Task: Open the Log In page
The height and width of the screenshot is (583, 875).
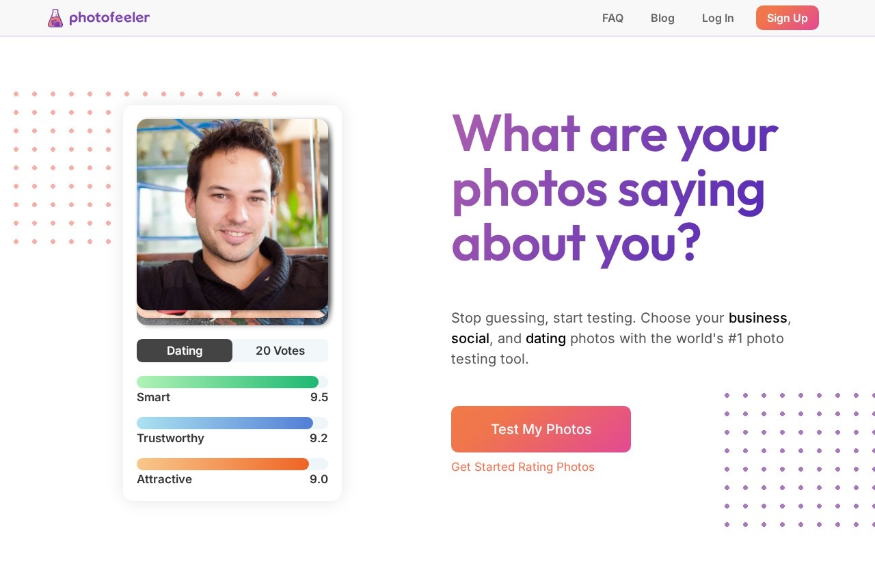Action: 718,18
